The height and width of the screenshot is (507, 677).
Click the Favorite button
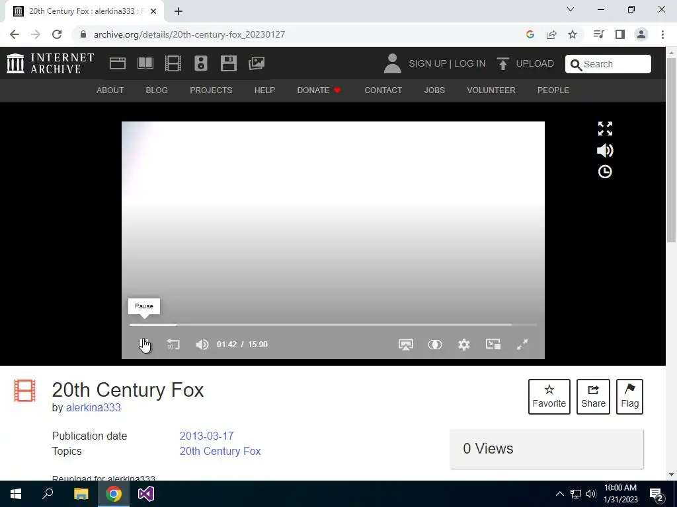(x=549, y=397)
